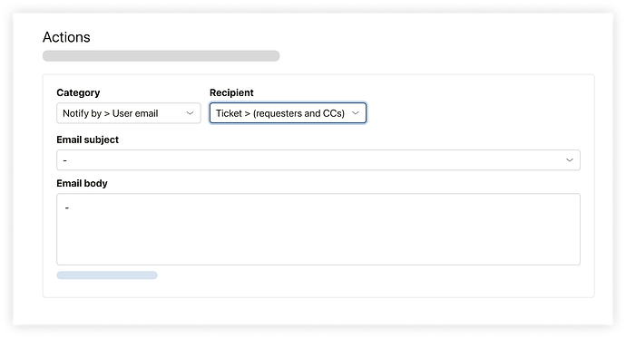Click the Recipient label
The width and height of the screenshot is (626, 337).
coord(231,92)
